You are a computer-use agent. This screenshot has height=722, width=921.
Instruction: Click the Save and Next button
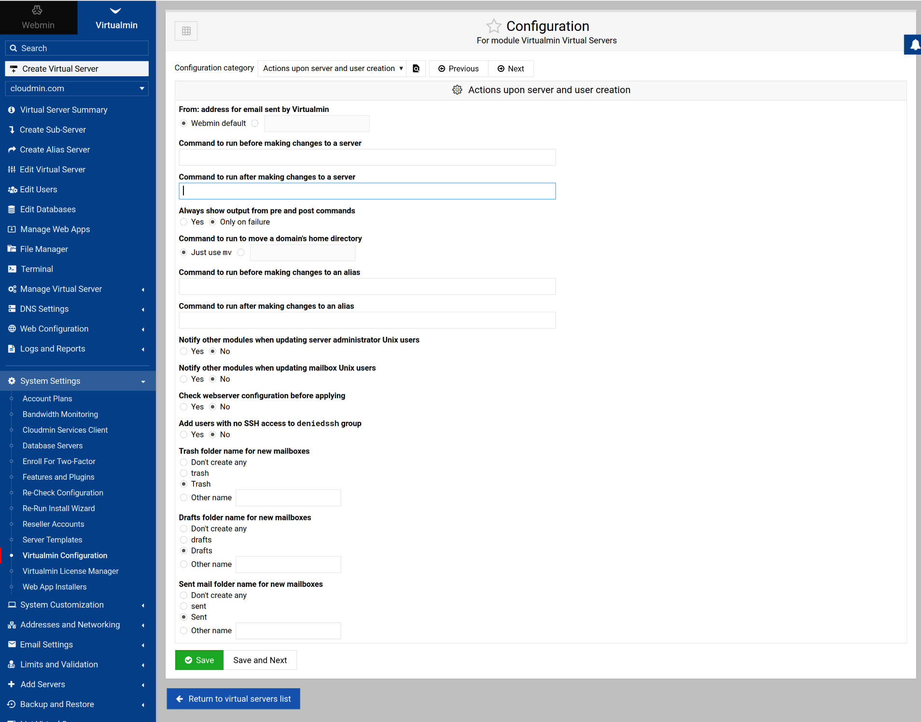pos(260,660)
